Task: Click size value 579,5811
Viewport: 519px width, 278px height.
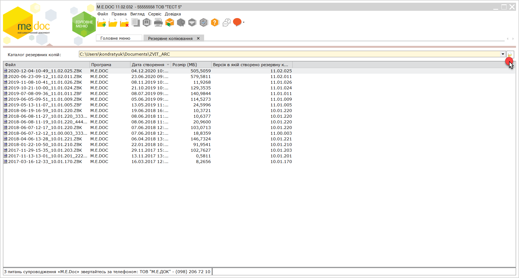Action: pyautogui.click(x=201, y=77)
